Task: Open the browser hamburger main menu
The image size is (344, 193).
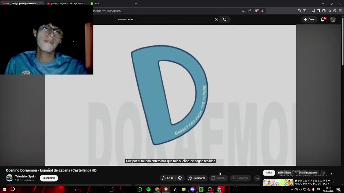Action: (340, 11)
